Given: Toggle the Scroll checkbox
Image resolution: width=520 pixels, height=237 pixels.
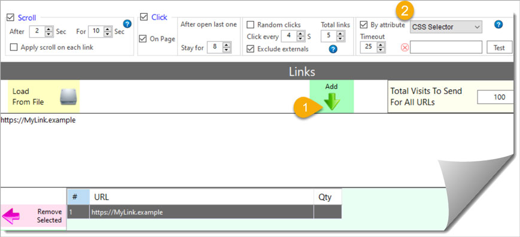Looking at the screenshot, I should pyautogui.click(x=11, y=17).
